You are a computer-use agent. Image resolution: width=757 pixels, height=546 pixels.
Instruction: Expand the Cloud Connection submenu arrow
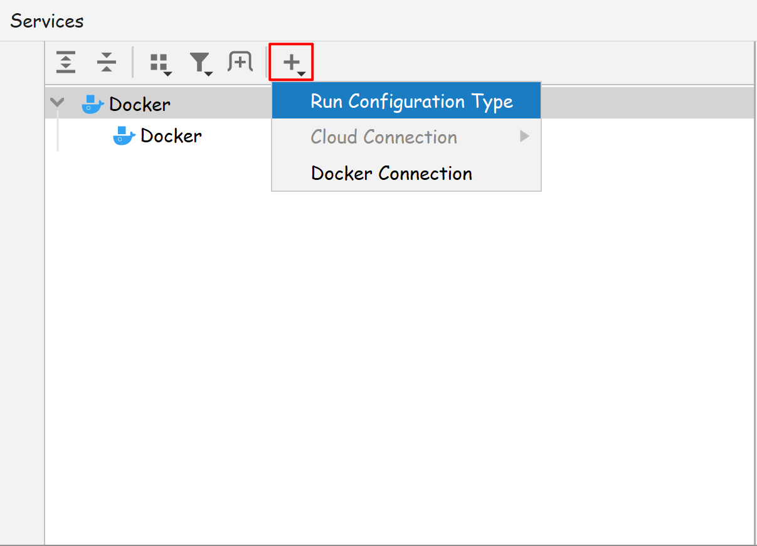pyautogui.click(x=525, y=136)
